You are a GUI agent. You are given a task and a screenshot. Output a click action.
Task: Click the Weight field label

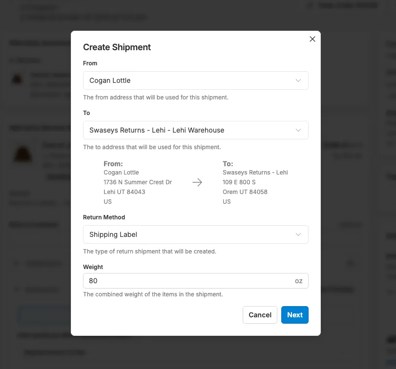coord(93,267)
